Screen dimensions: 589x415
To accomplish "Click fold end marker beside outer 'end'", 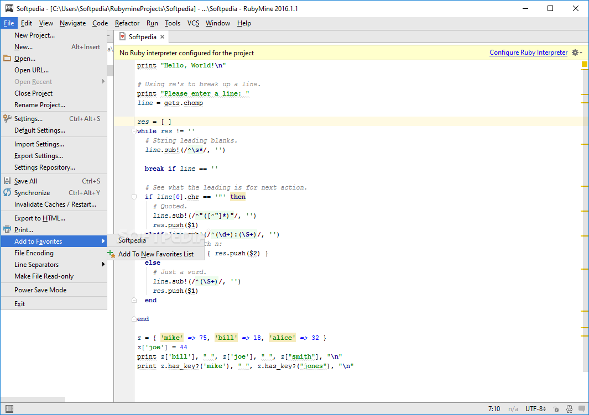I will click(x=134, y=319).
